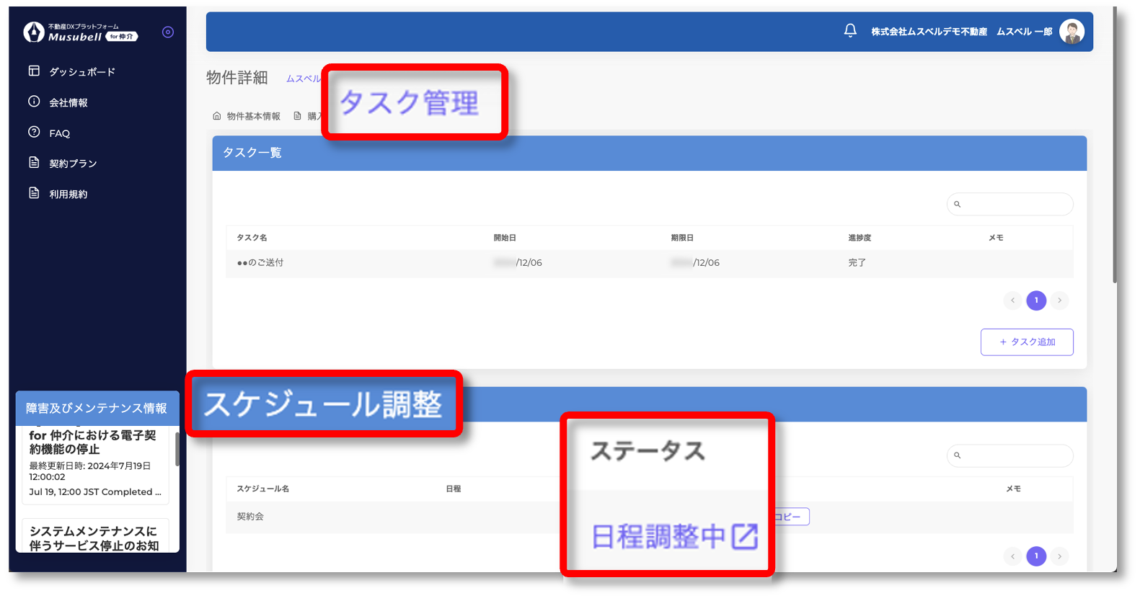Click the schedule list search field
Viewport: 1140px width, 601px height.
click(x=1017, y=455)
